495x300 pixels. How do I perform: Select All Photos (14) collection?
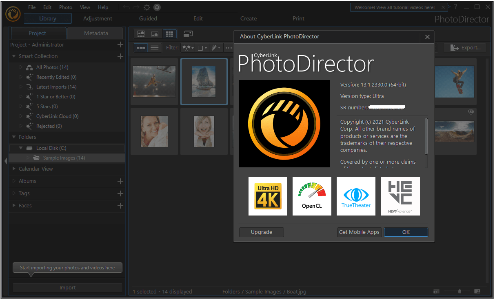point(52,67)
